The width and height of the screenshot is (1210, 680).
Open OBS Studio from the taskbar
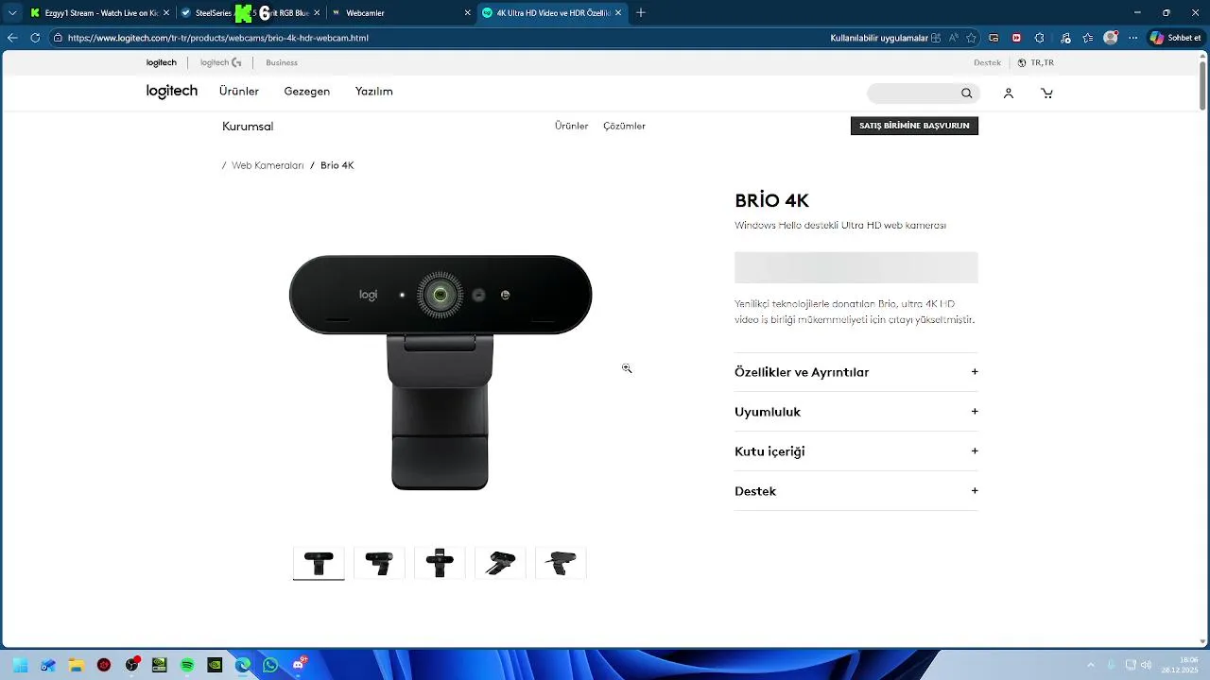(131, 665)
